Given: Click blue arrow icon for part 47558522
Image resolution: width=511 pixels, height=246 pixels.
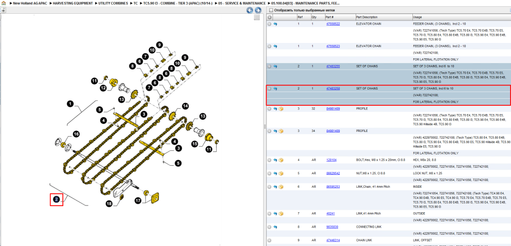Looking at the screenshot, I should point(275,24).
